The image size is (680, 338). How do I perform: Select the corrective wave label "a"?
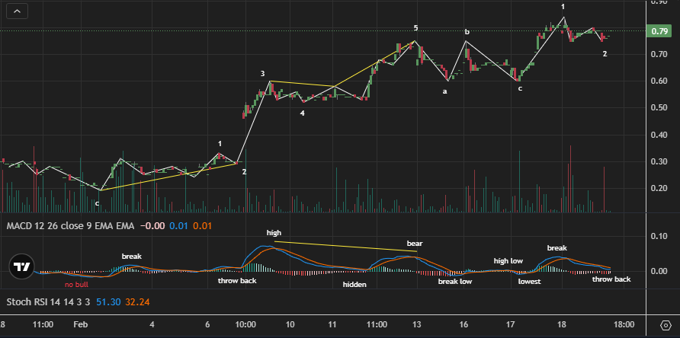click(444, 91)
